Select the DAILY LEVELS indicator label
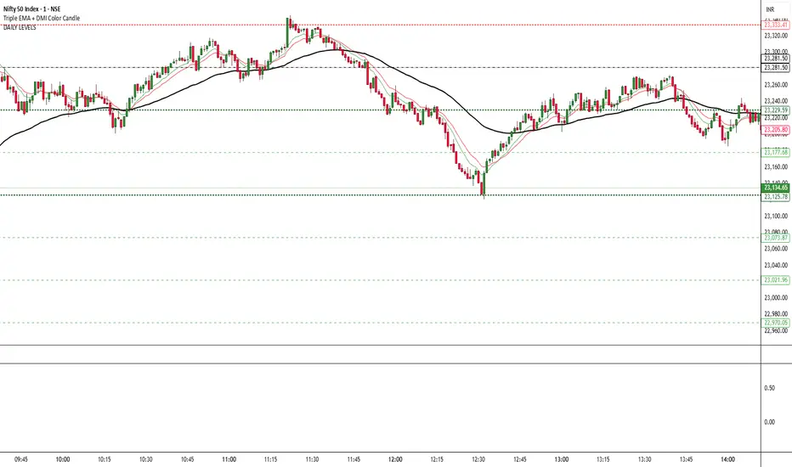 pos(20,27)
